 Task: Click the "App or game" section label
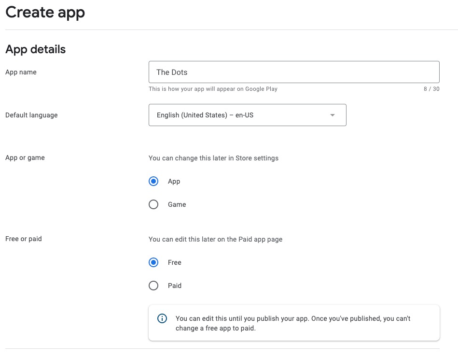pos(25,158)
